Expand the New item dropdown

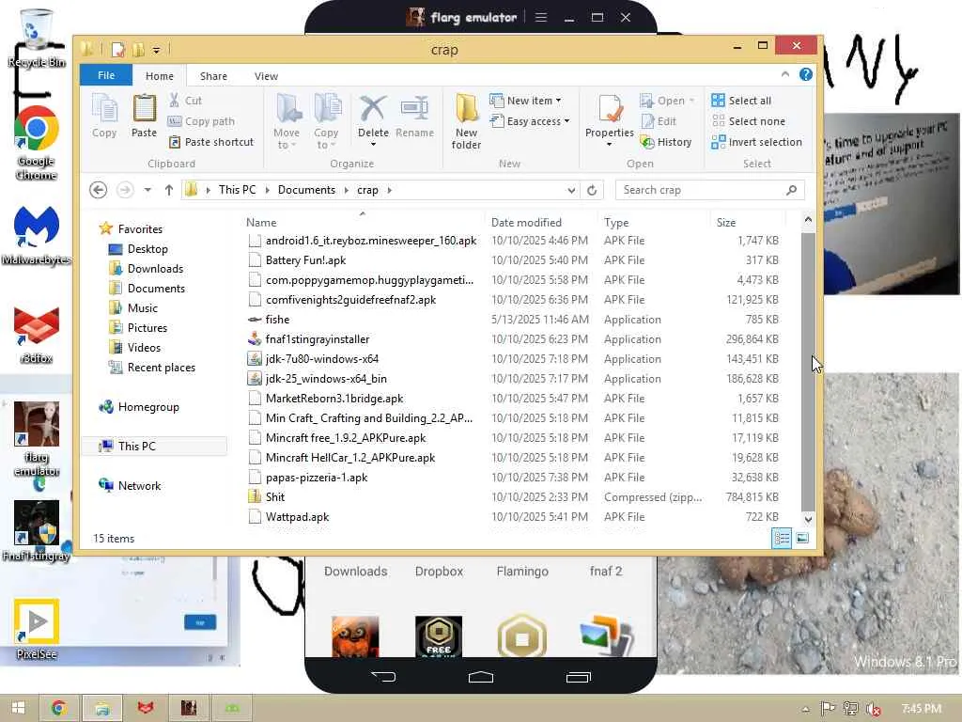point(558,101)
